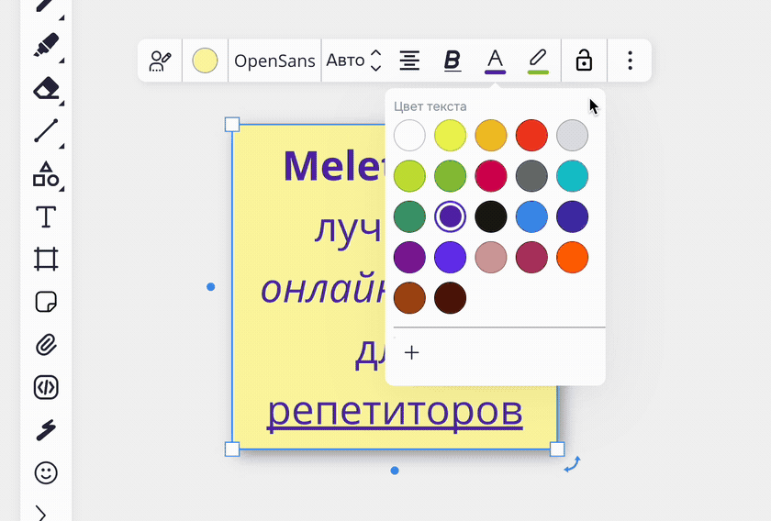Click the rotate handle of the sticky note
Image resolution: width=771 pixels, height=521 pixels.
tap(573, 464)
